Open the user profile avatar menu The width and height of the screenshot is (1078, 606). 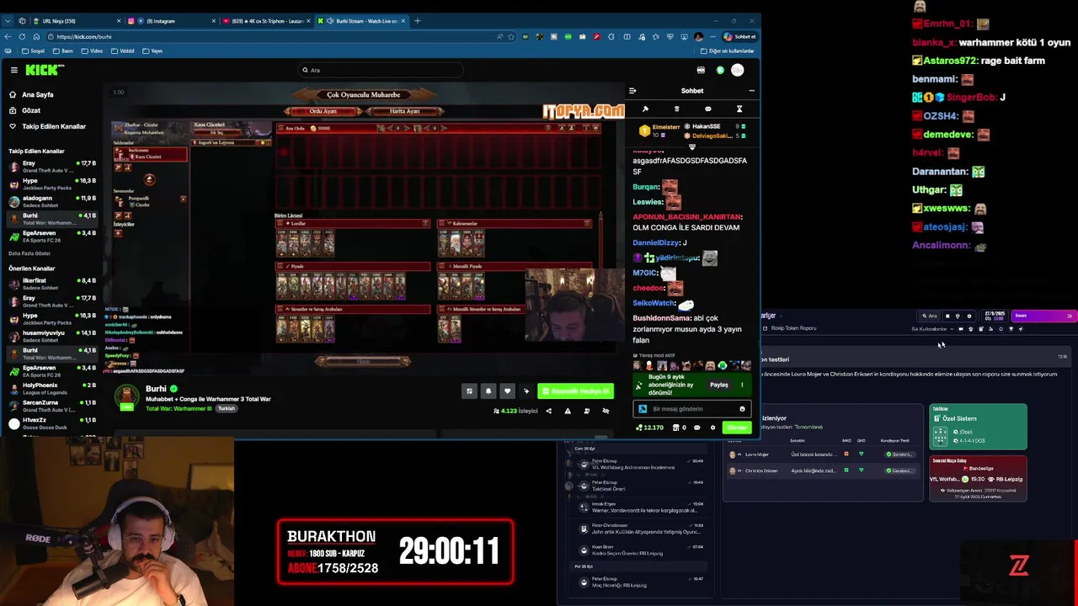click(738, 70)
